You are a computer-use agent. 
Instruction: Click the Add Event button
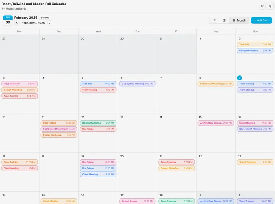[261, 20]
